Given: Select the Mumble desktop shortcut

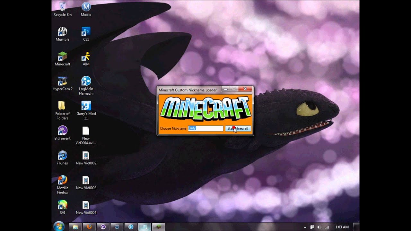Looking at the screenshot, I should pyautogui.click(x=63, y=34).
